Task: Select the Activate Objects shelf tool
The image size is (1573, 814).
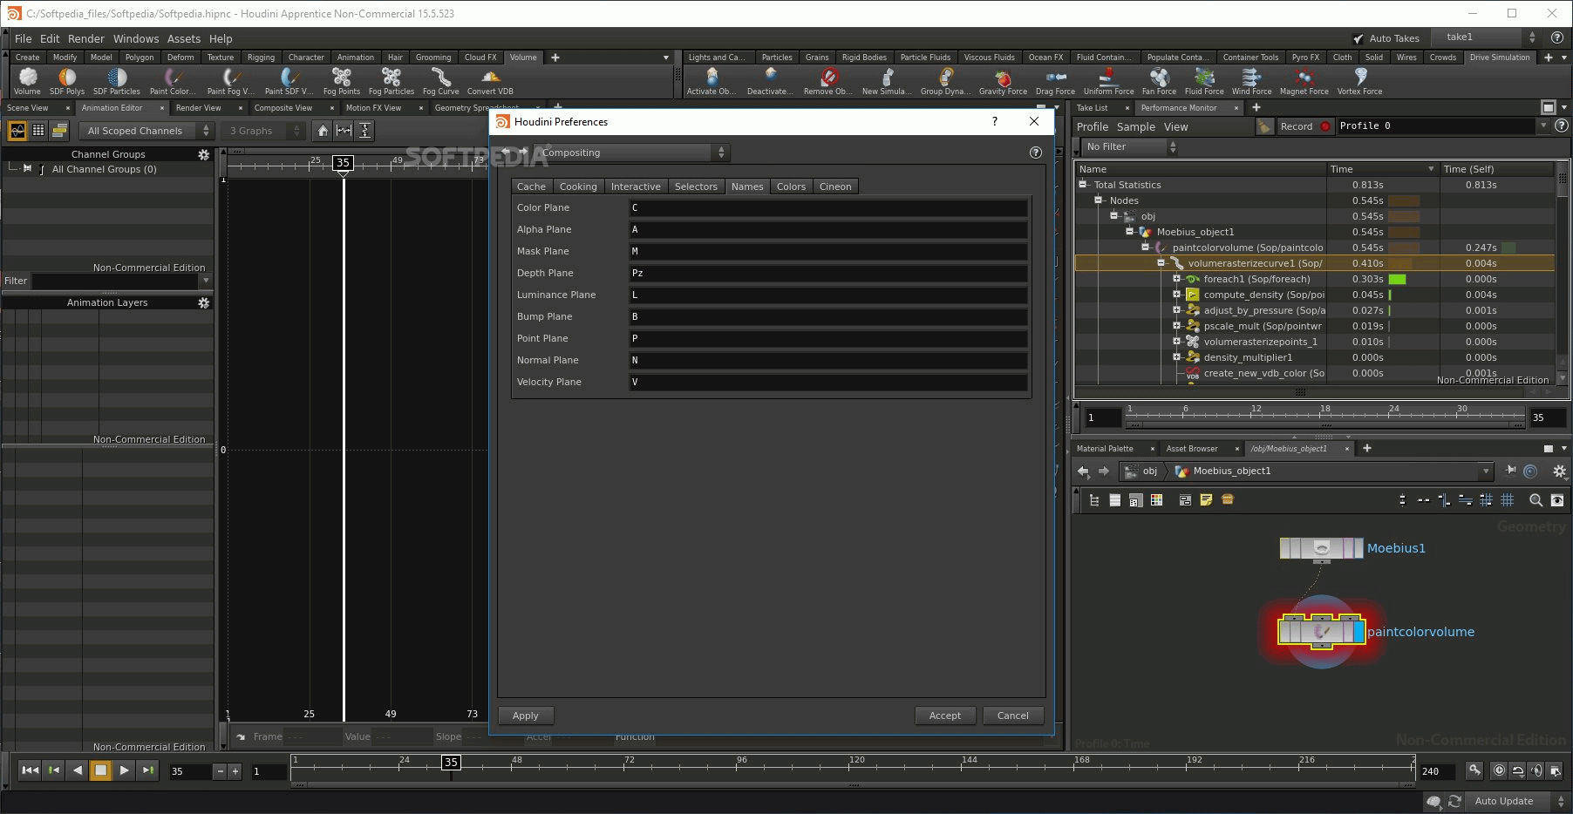Action: (712, 81)
